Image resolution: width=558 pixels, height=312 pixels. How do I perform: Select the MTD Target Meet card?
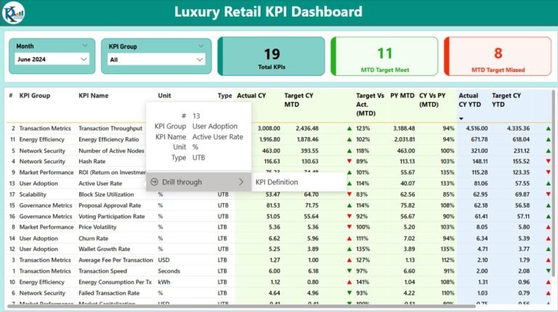[384, 56]
